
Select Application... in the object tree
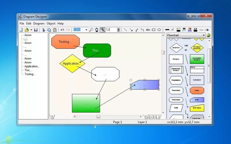32,66
